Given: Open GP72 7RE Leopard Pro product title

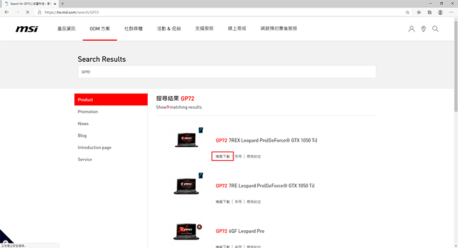Looking at the screenshot, I should point(265,186).
